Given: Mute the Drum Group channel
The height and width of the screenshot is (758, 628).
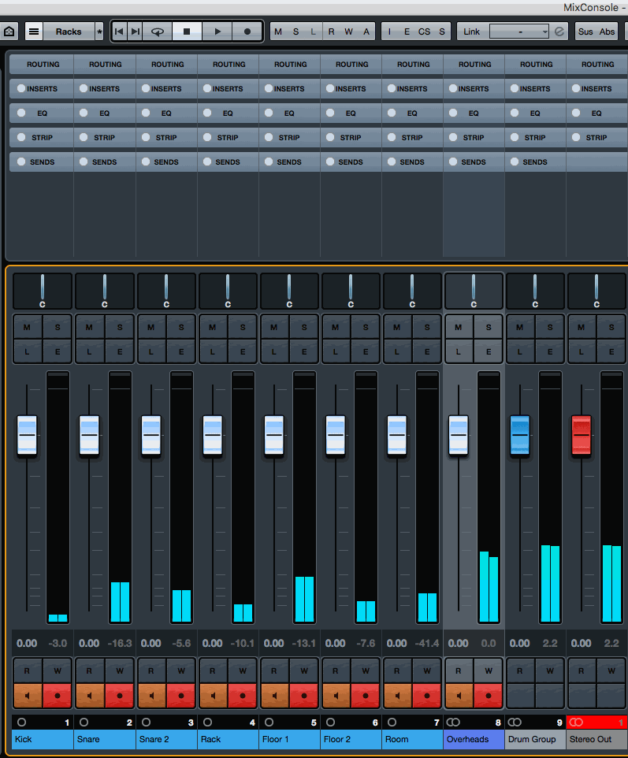Looking at the screenshot, I should point(520,327).
